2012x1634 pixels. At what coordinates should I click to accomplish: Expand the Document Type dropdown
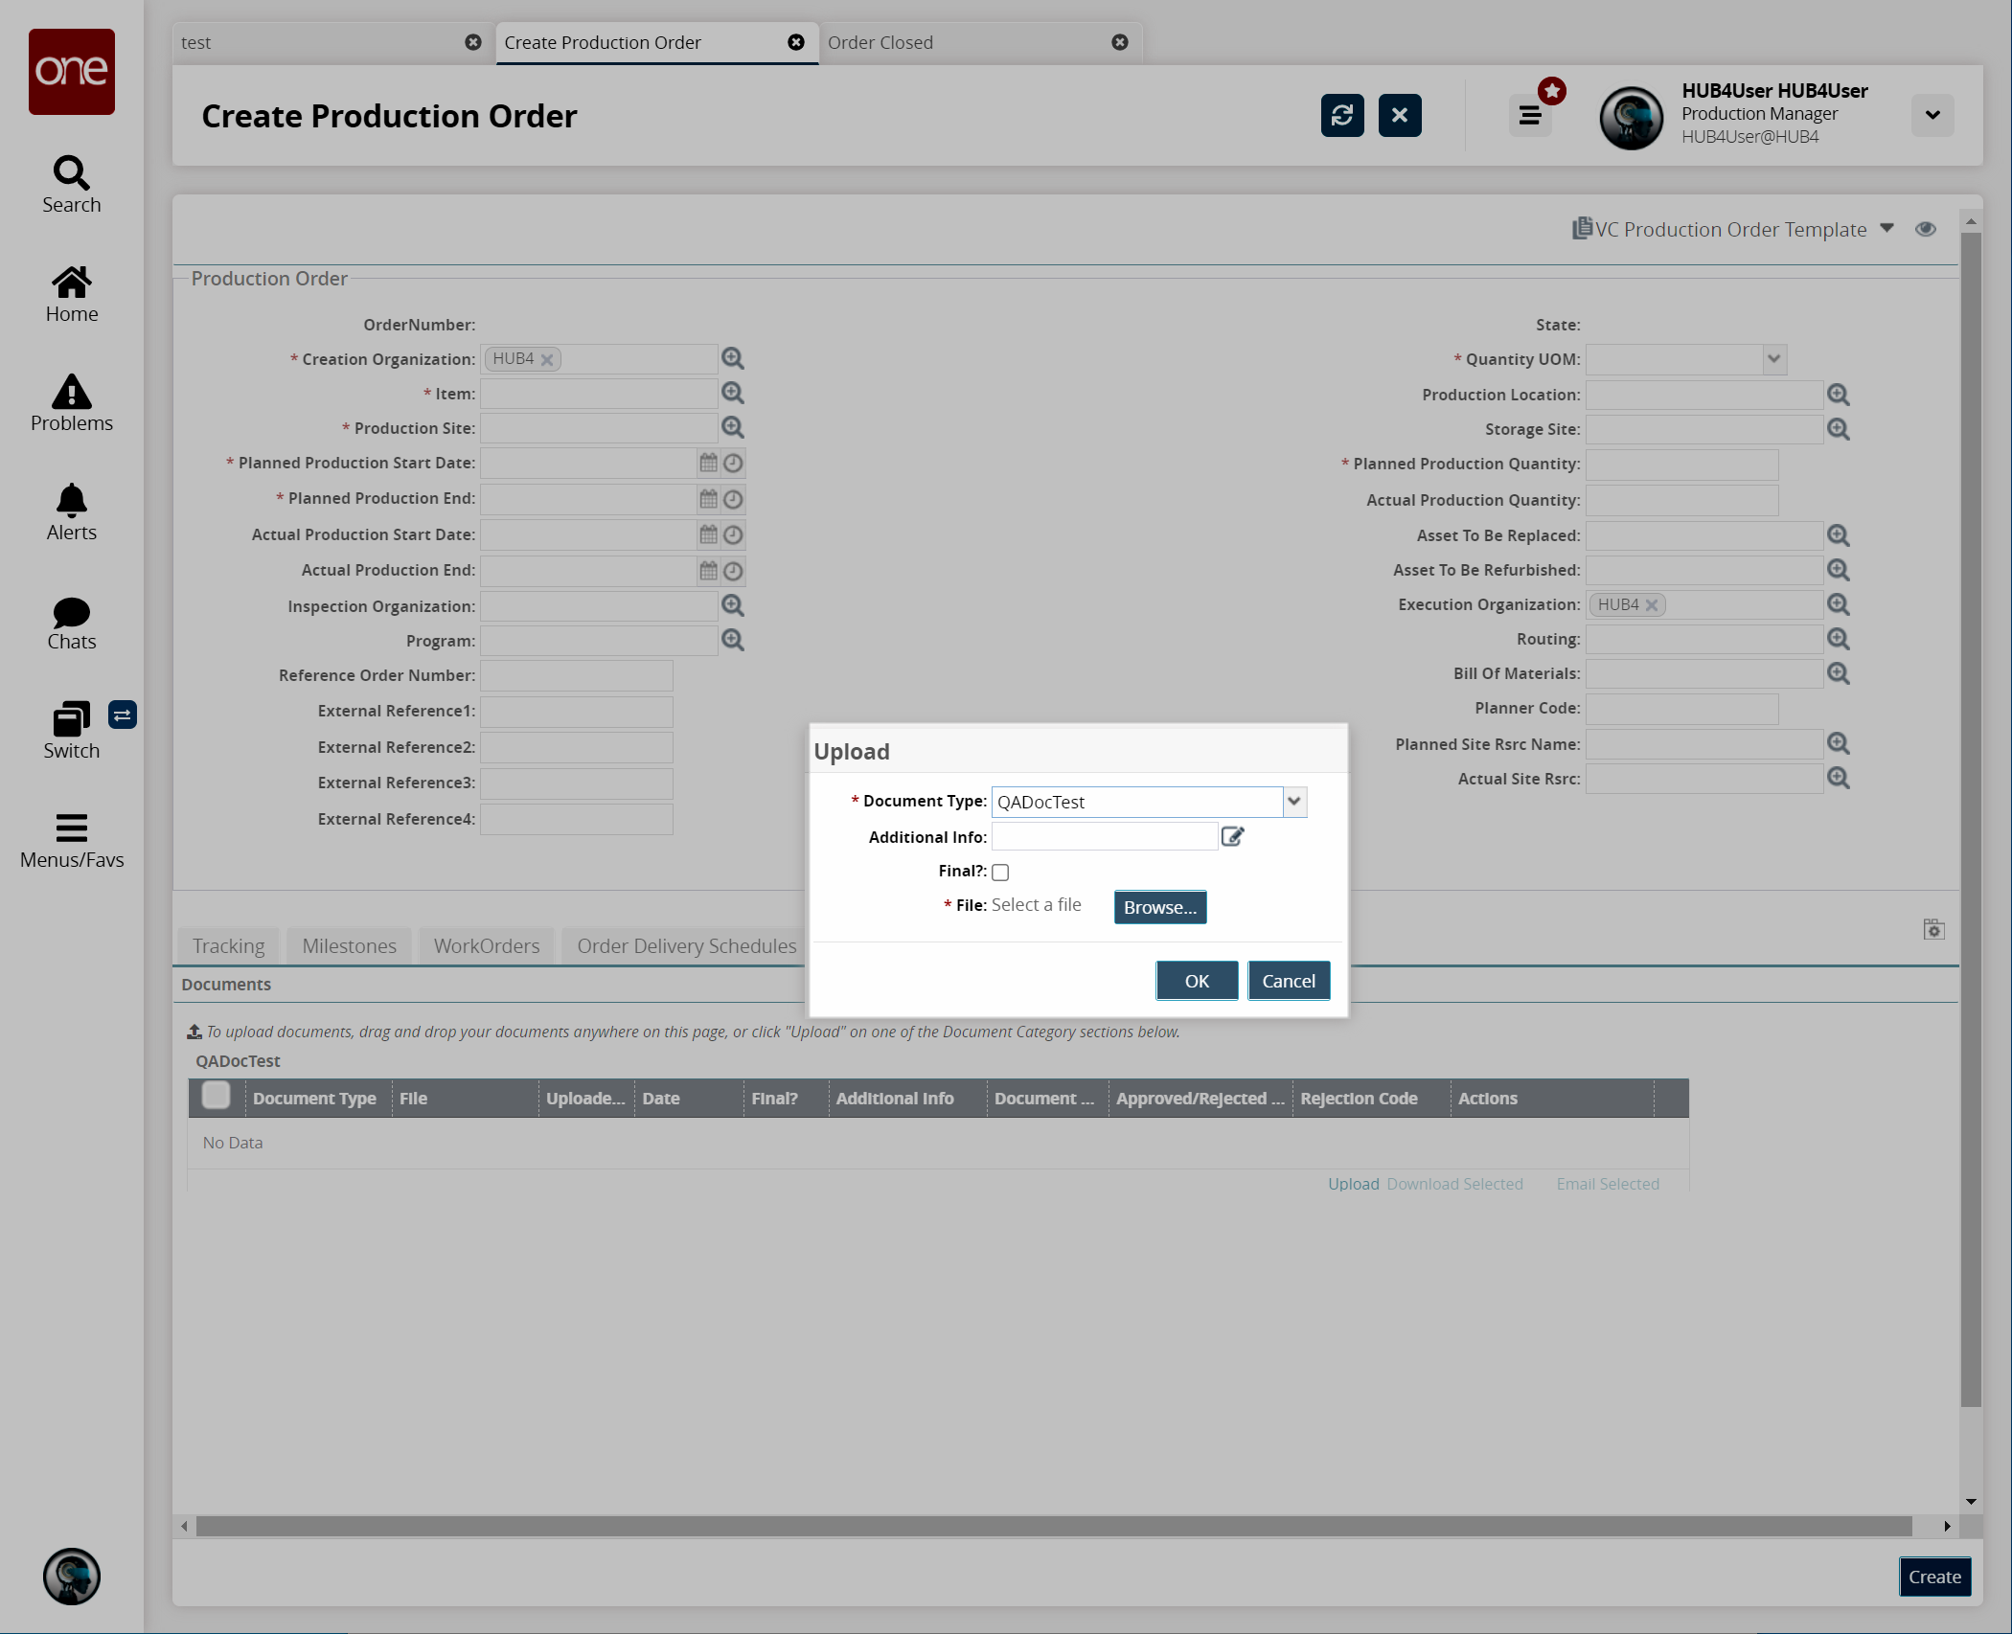point(1294,802)
